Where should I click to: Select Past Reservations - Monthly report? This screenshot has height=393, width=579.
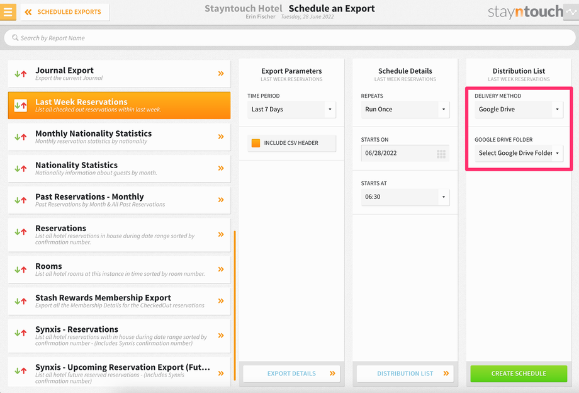point(120,200)
